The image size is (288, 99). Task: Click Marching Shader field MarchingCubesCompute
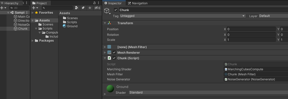(x=256, y=69)
